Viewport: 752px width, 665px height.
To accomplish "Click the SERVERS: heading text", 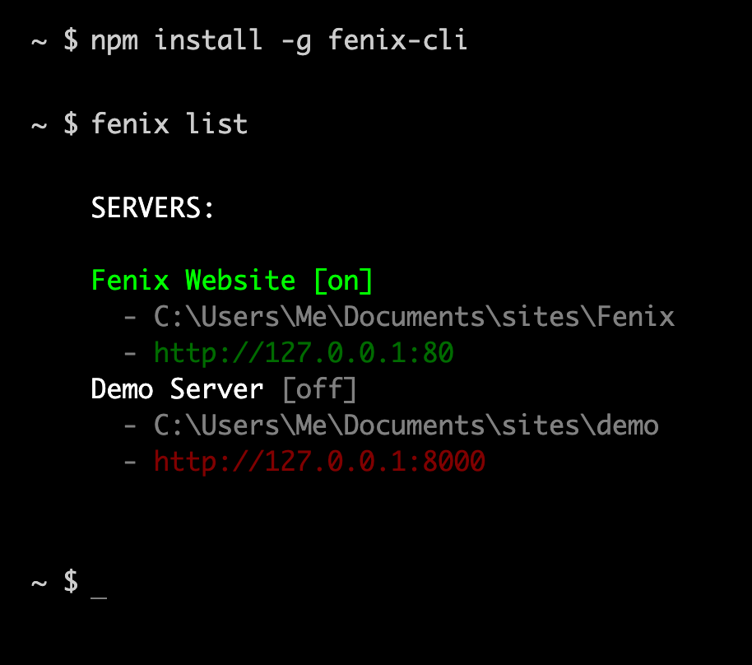I will point(152,207).
